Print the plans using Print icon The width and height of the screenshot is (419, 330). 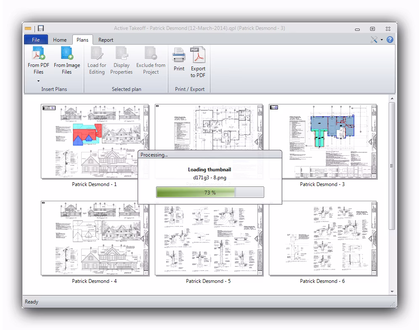coord(179,55)
